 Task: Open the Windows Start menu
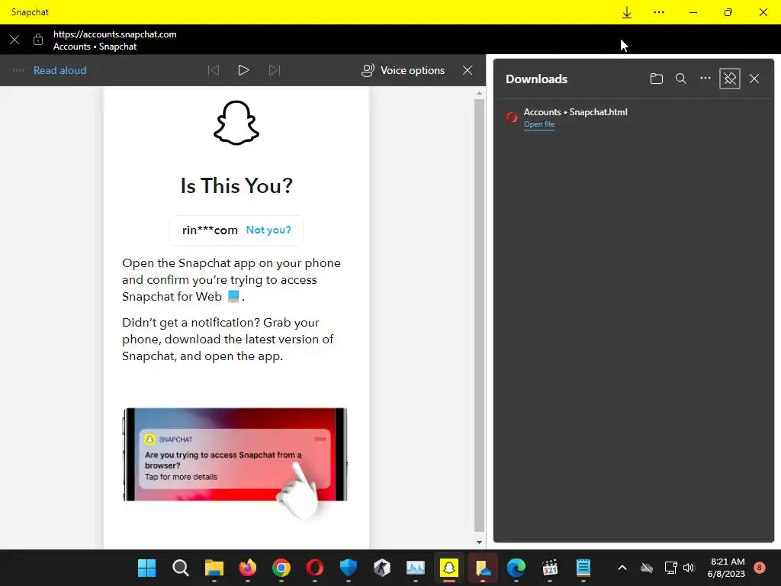coord(146,568)
